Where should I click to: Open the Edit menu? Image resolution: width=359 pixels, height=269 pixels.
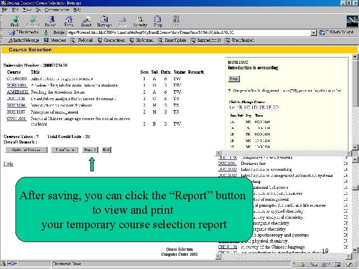[15, 10]
